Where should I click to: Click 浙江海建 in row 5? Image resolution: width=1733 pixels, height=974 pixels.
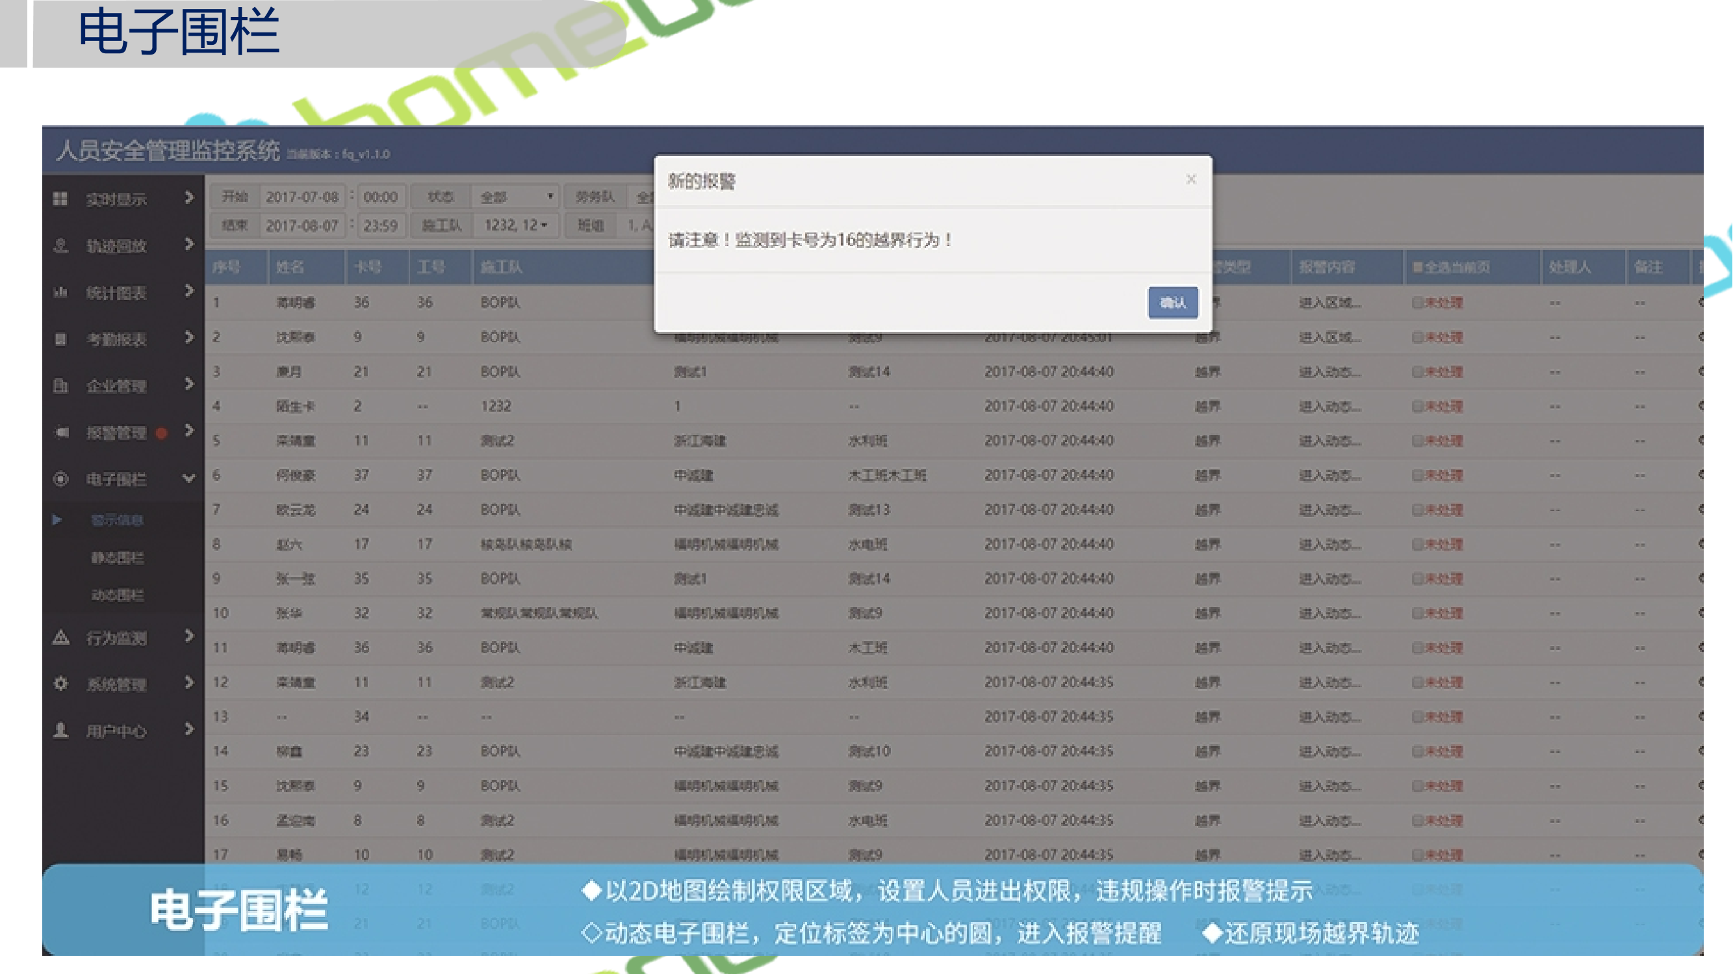[700, 441]
